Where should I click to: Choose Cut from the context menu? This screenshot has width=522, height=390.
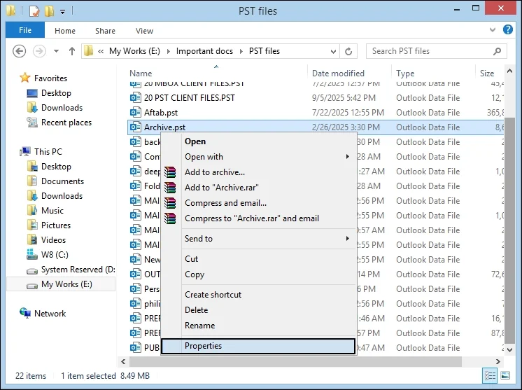tap(258, 259)
